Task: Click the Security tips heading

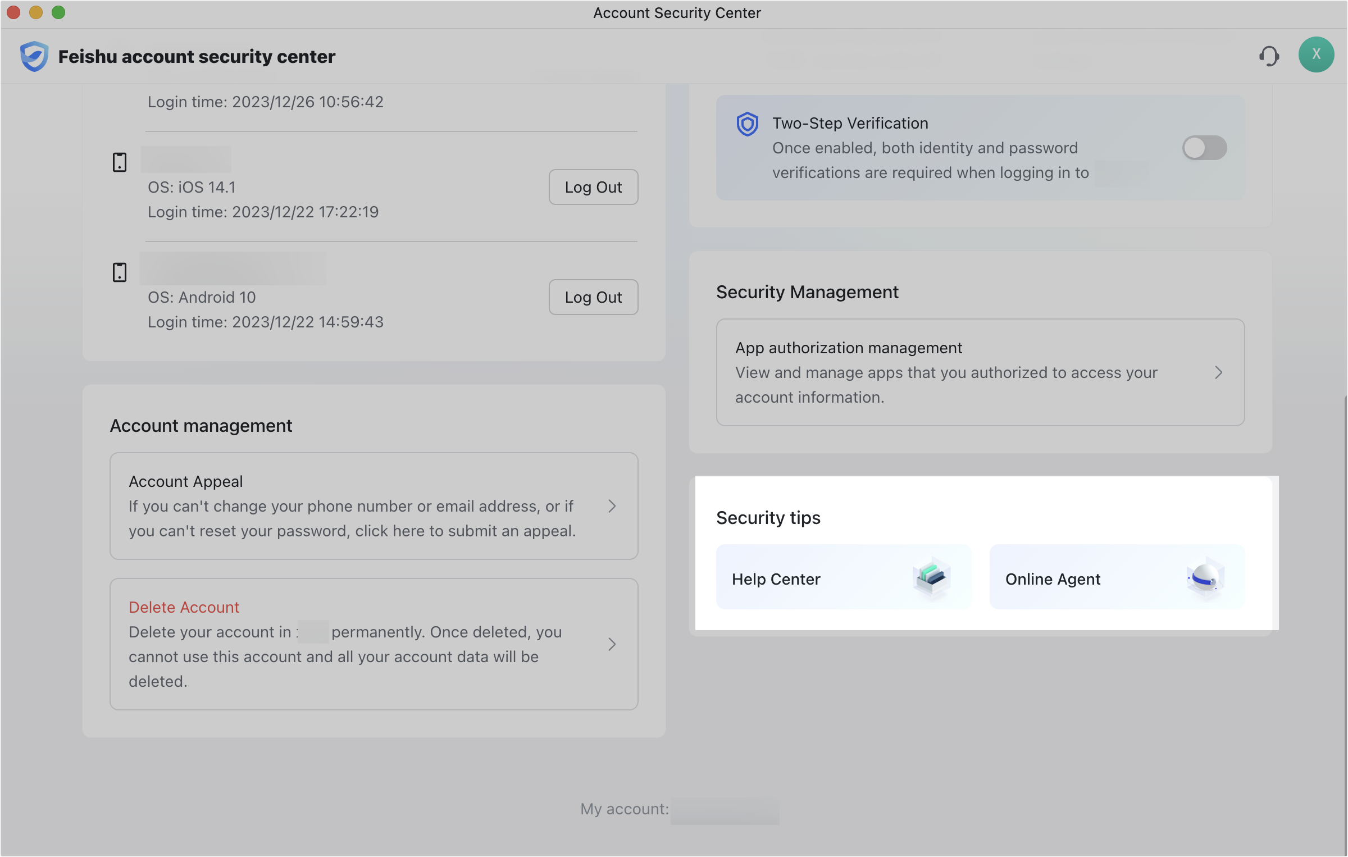Action: (768, 517)
